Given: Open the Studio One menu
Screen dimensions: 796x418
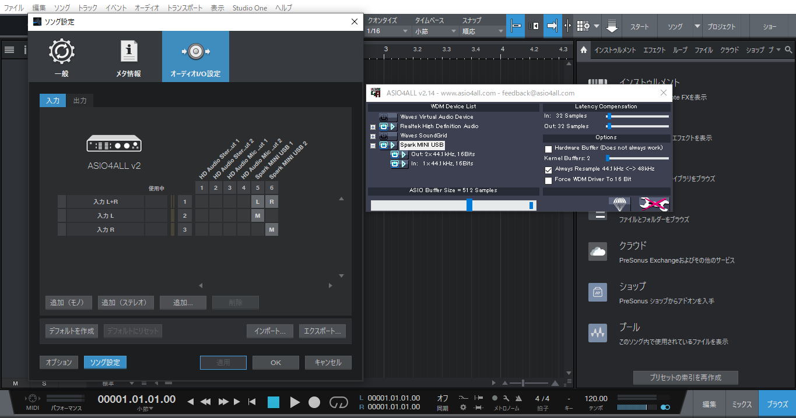Looking at the screenshot, I should 250,8.
